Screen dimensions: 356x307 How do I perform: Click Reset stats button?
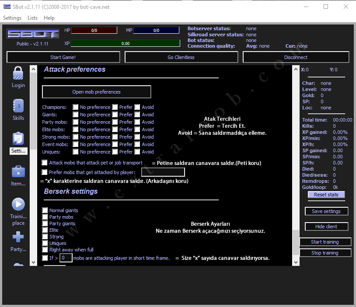326,195
